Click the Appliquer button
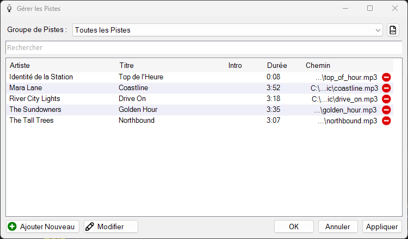Viewport: 408px width, 239px height. (x=382, y=227)
